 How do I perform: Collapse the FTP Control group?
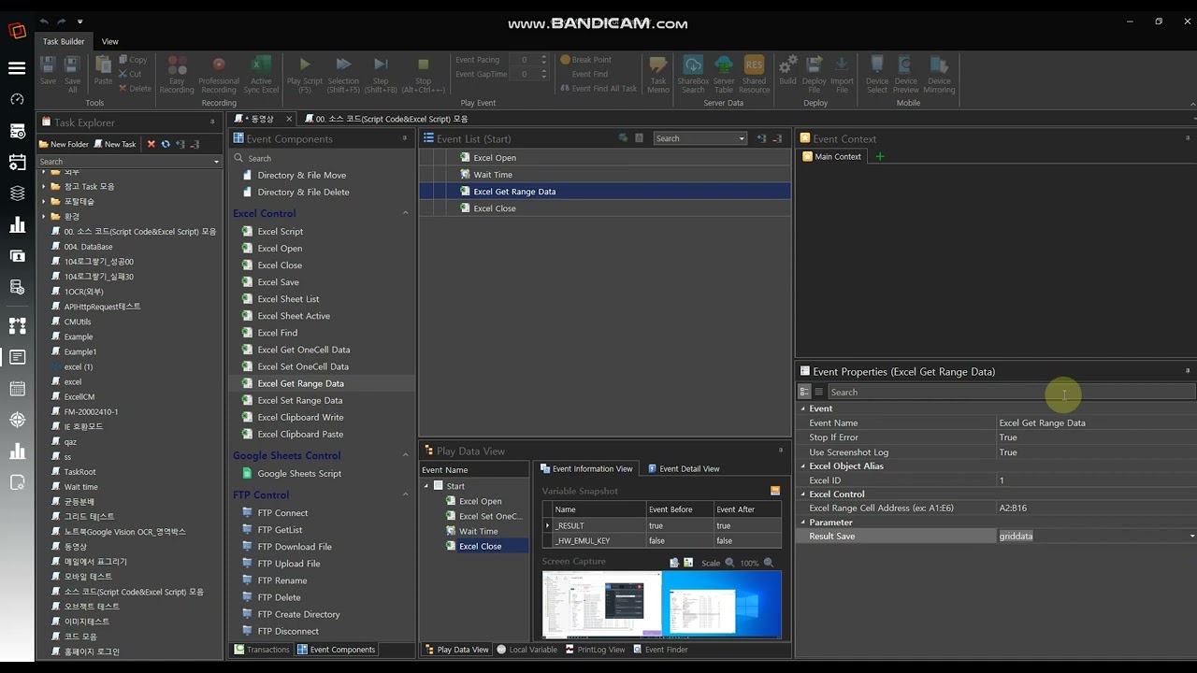[x=405, y=494]
